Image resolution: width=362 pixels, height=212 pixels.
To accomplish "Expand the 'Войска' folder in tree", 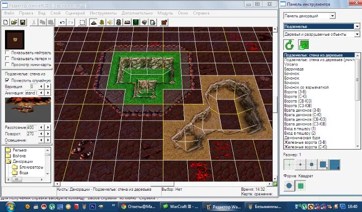I will tap(8, 155).
